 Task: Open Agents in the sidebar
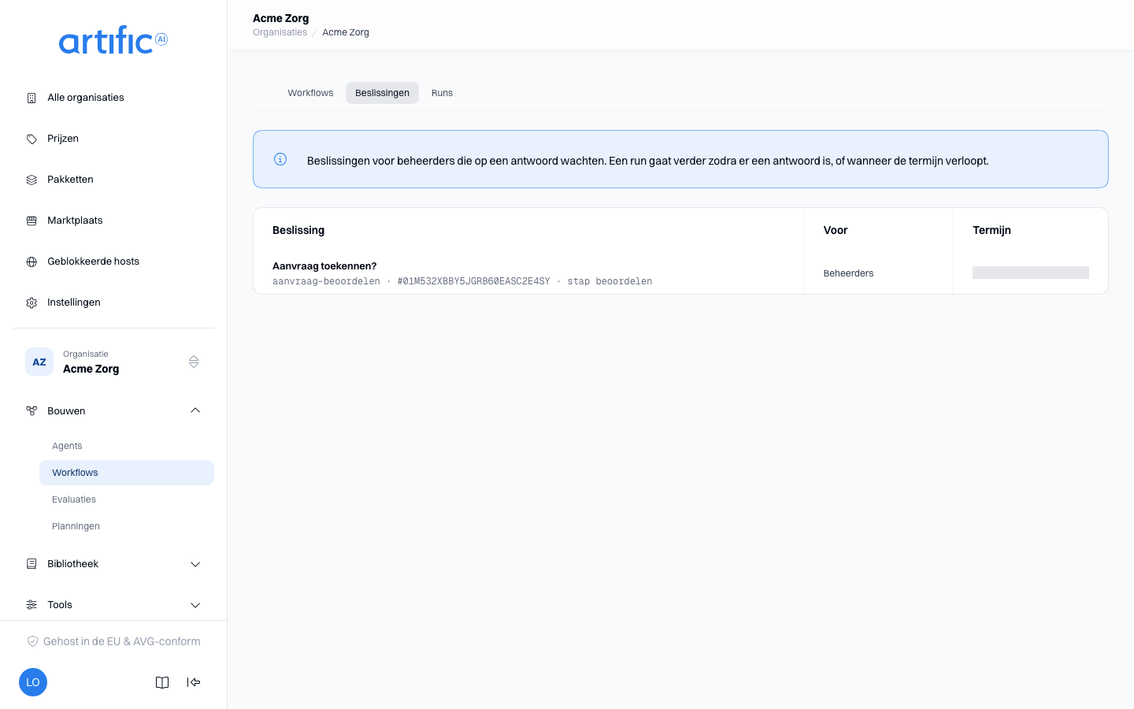click(127, 446)
